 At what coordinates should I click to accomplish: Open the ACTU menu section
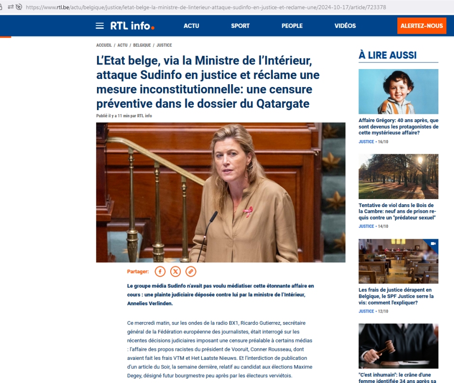click(192, 26)
